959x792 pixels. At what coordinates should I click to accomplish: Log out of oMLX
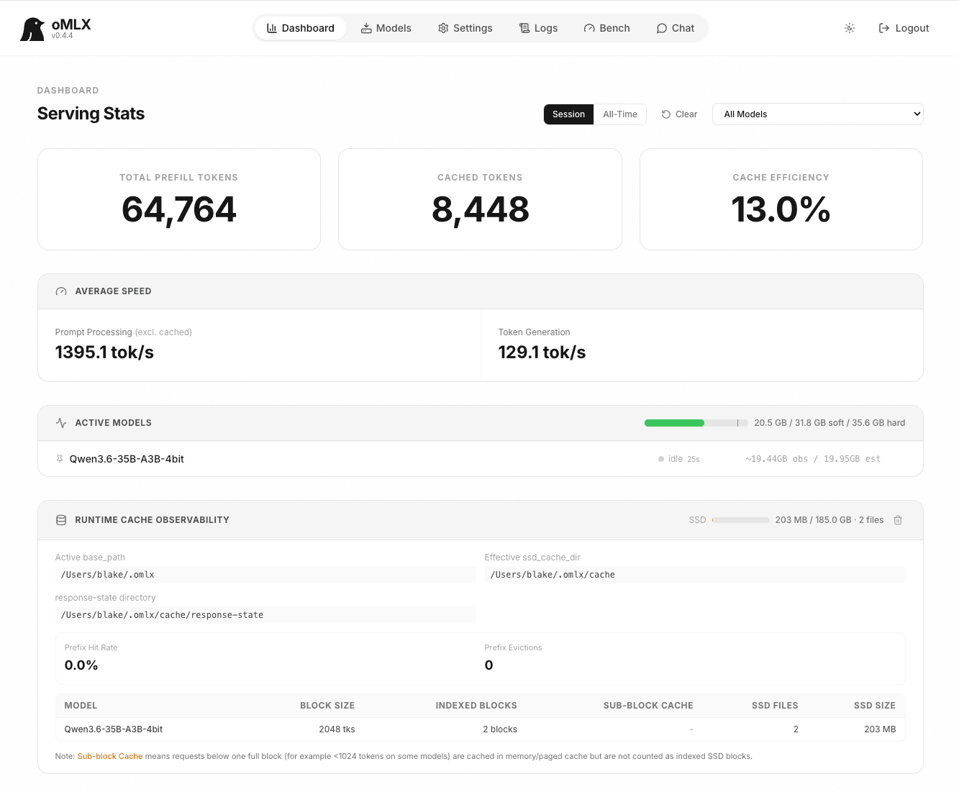(904, 28)
